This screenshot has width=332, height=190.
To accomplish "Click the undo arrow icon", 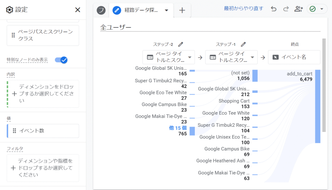I will [x=274, y=9].
